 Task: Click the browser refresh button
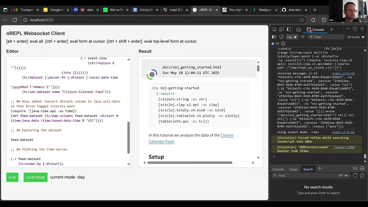pyautogui.click(x=15, y=20)
